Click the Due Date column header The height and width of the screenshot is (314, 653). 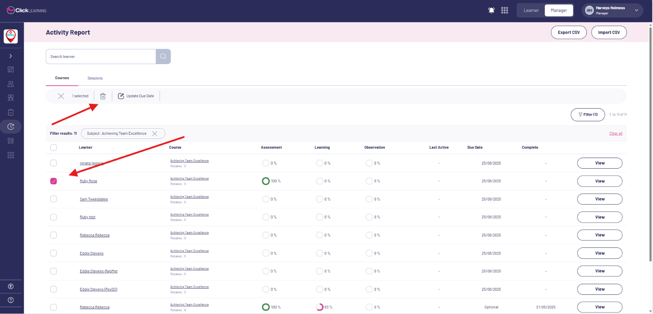(475, 147)
